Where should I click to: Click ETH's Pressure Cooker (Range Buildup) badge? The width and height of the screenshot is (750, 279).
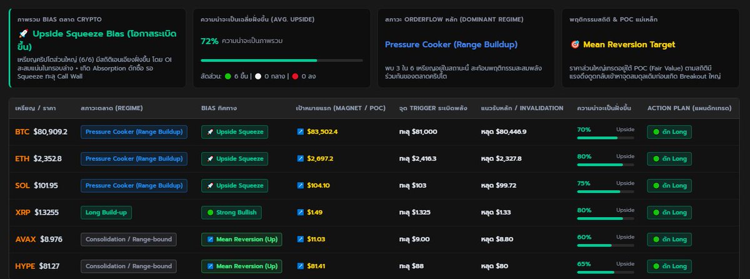134,159
